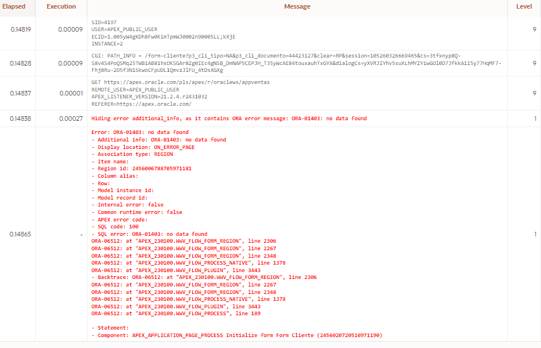Click the GET https://apex.oracle.com URL line
Viewport: 541px width, 348px height.
[x=181, y=82]
